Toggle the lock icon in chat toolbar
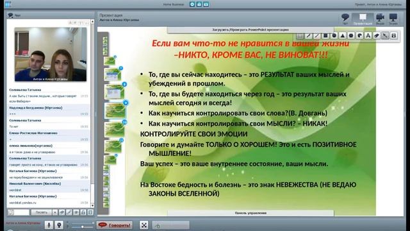Screen dimensions: 410x231 click(83, 212)
